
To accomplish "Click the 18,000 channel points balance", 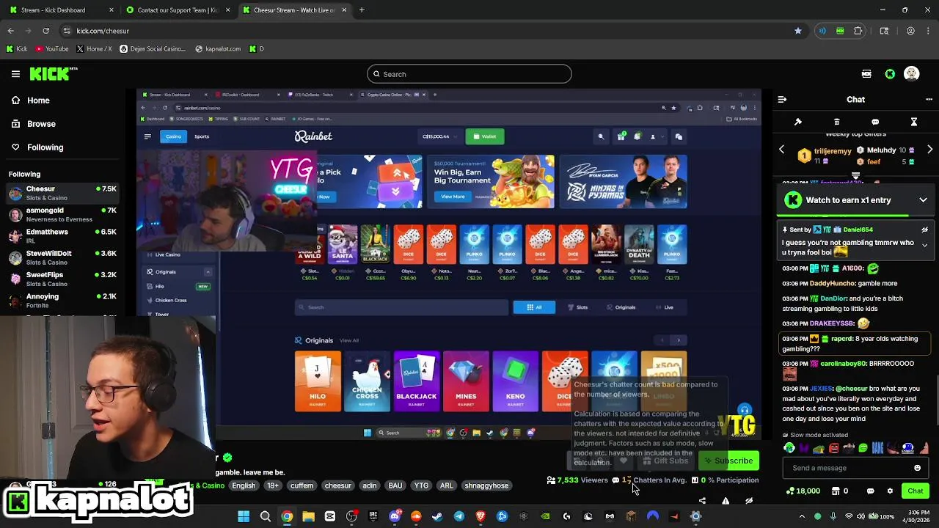I will tap(803, 491).
